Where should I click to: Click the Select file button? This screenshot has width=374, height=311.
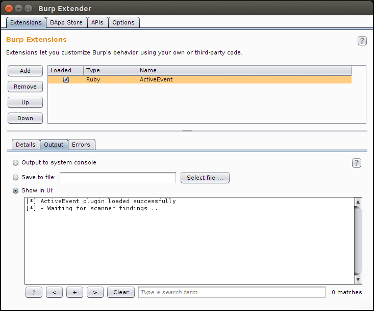205,178
